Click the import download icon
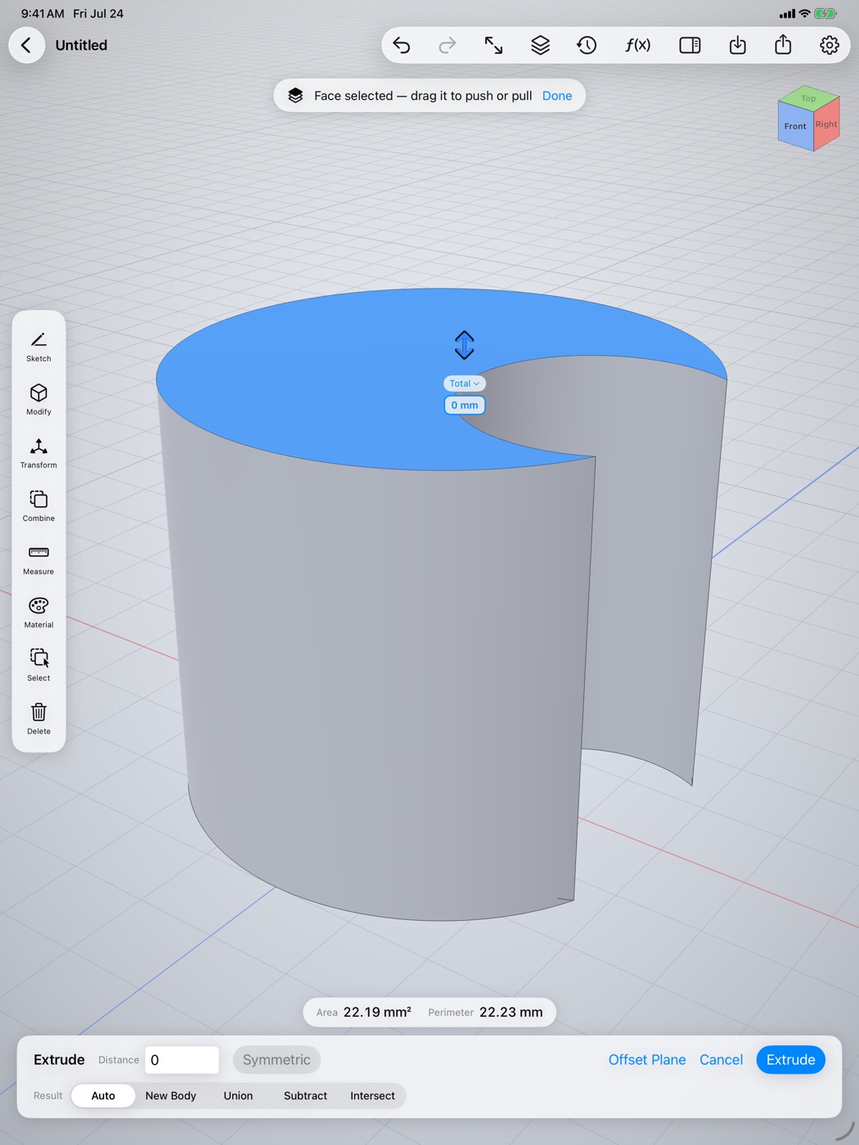The width and height of the screenshot is (859, 1145). pos(737,45)
